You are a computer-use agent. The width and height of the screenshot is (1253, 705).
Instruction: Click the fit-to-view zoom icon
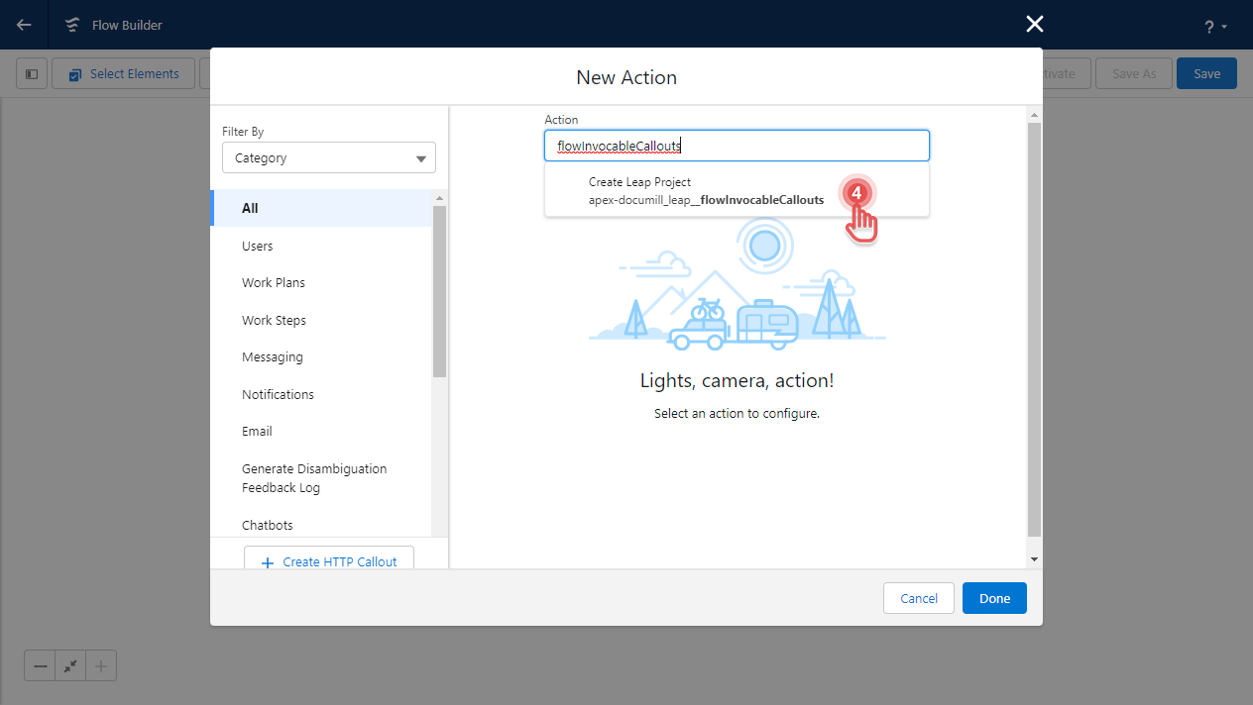pos(69,665)
